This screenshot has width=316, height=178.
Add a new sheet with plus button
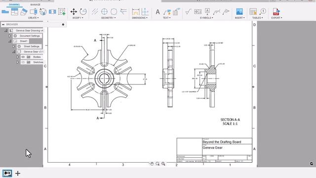(18, 174)
